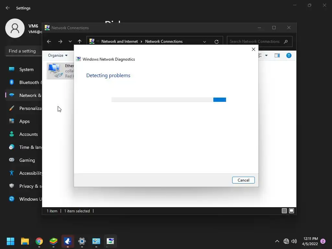Open Time & language settings category
This screenshot has height=249, width=332.
[24, 147]
